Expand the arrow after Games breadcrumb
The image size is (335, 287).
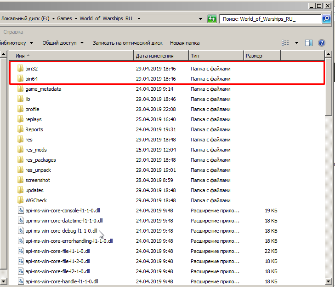(x=76, y=19)
